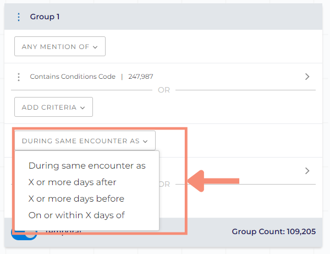Open the Contains Conditions Code row options dots
This screenshot has height=254, width=330.
coord(19,77)
